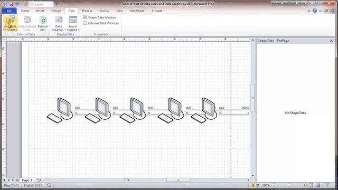Switch to the View ribbon tab
This screenshot has width=338, height=190.
(x=120, y=11)
